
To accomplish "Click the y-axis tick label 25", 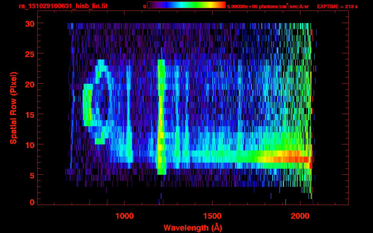I will 29,54.
